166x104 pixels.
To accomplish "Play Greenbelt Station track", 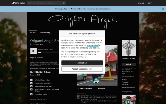I will pos(32,94).
